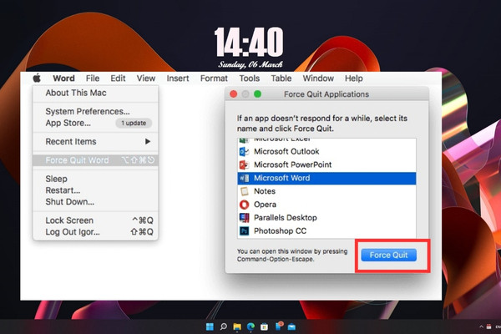The width and height of the screenshot is (501, 334).
Task: Launch File Explorer from the taskbar
Action: point(237,326)
